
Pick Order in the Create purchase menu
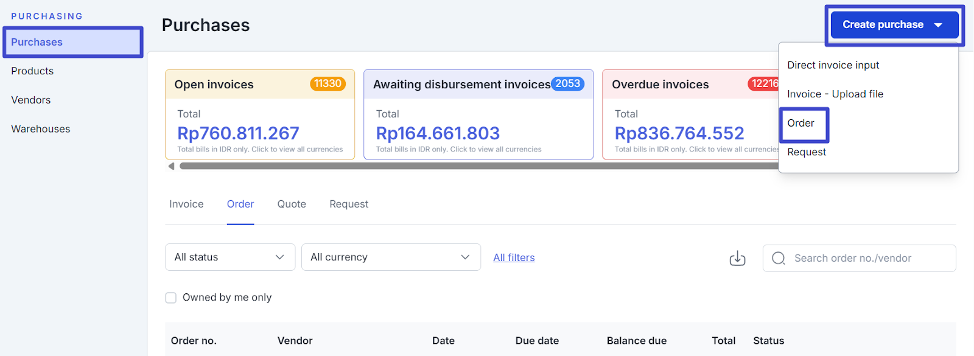801,123
